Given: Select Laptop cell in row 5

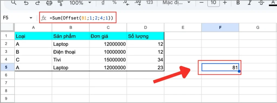Looking at the screenshot, I should [71, 67].
